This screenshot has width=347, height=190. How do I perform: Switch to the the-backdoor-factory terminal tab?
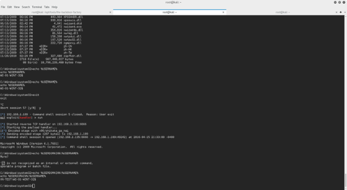click(x=56, y=13)
